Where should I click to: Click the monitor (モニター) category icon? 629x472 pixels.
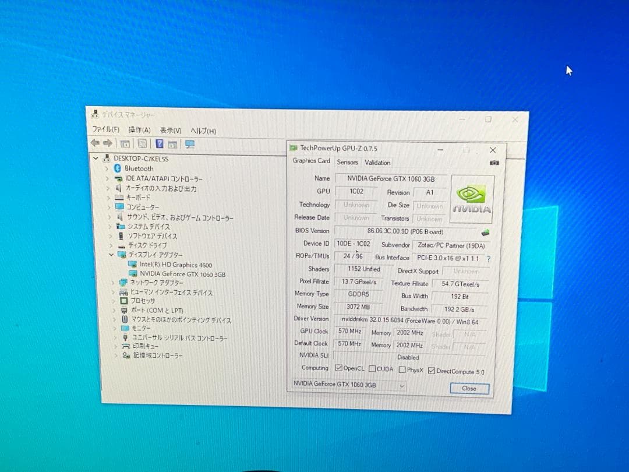tap(125, 328)
